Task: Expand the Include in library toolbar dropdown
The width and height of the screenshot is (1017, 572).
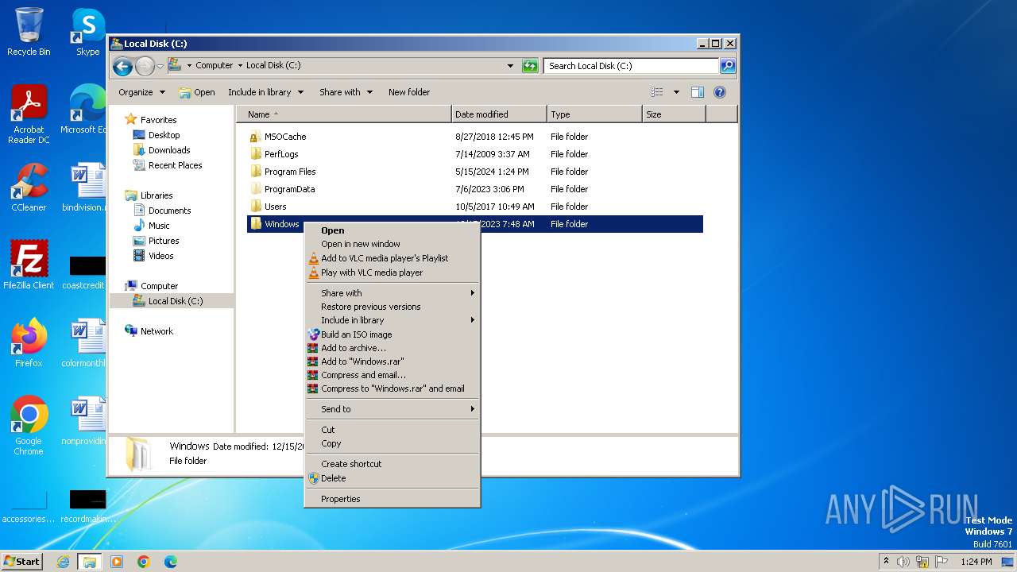Action: coord(265,92)
